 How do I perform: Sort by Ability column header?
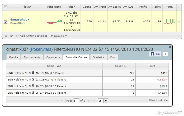pos(157,7)
